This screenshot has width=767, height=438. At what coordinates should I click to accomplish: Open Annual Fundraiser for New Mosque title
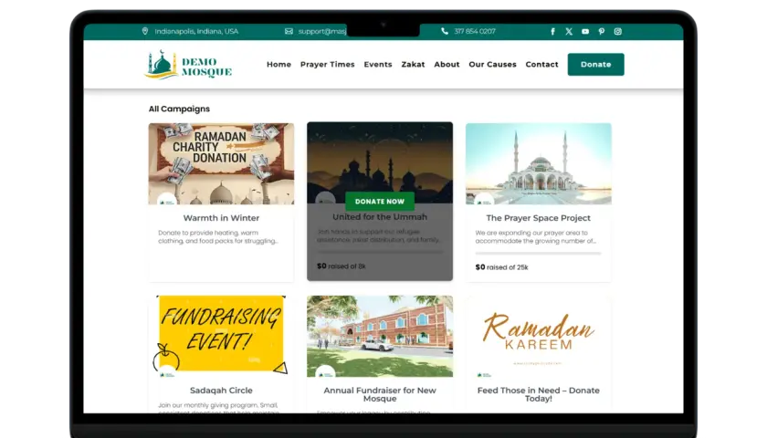click(x=380, y=394)
